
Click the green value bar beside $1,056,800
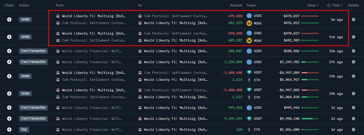310,130
